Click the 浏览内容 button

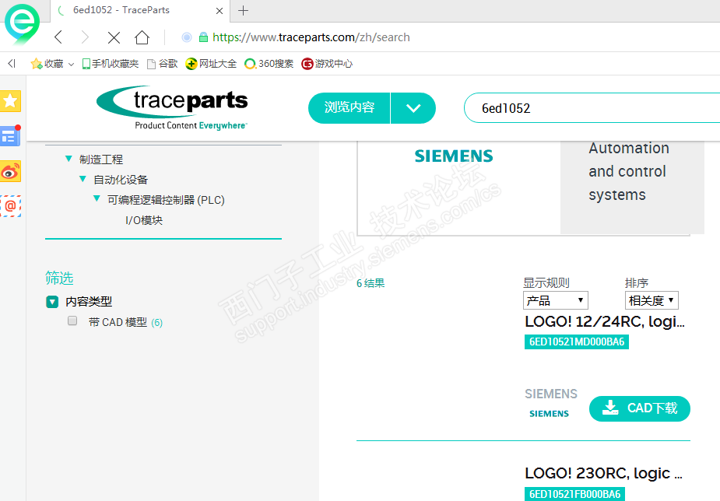click(349, 108)
